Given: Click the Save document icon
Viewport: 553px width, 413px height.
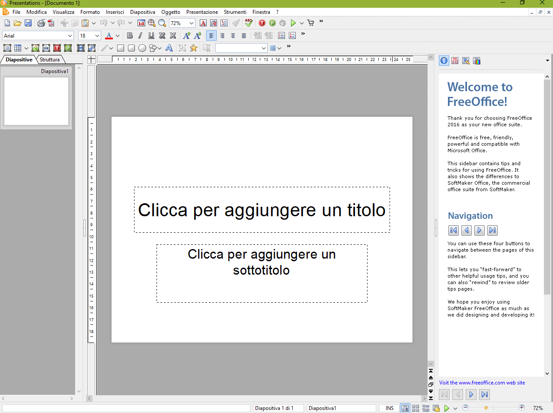Looking at the screenshot, I should click(x=28, y=23).
